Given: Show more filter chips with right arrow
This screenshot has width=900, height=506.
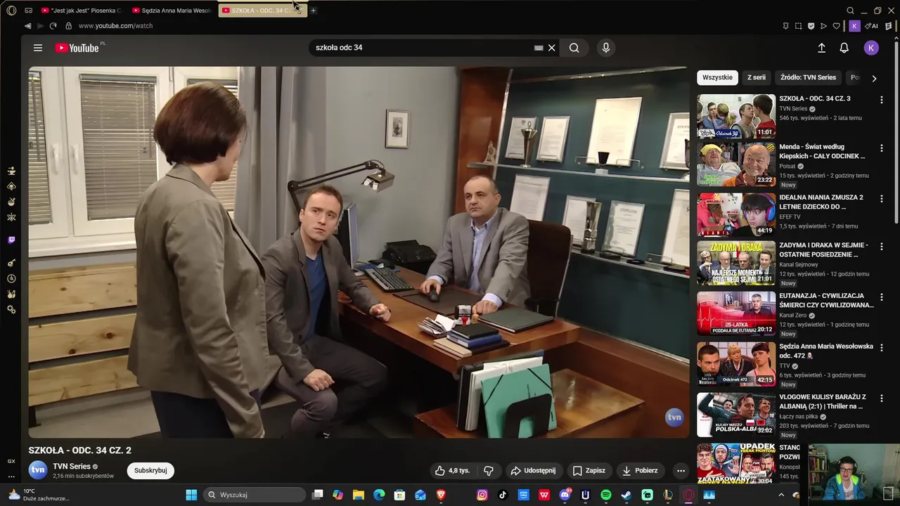Looking at the screenshot, I should pyautogui.click(x=874, y=78).
